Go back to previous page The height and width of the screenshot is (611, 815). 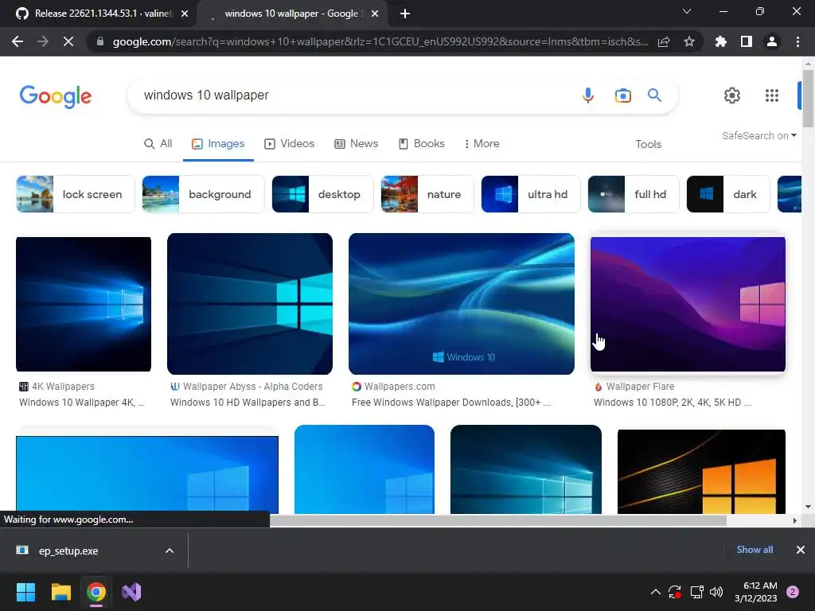18,41
